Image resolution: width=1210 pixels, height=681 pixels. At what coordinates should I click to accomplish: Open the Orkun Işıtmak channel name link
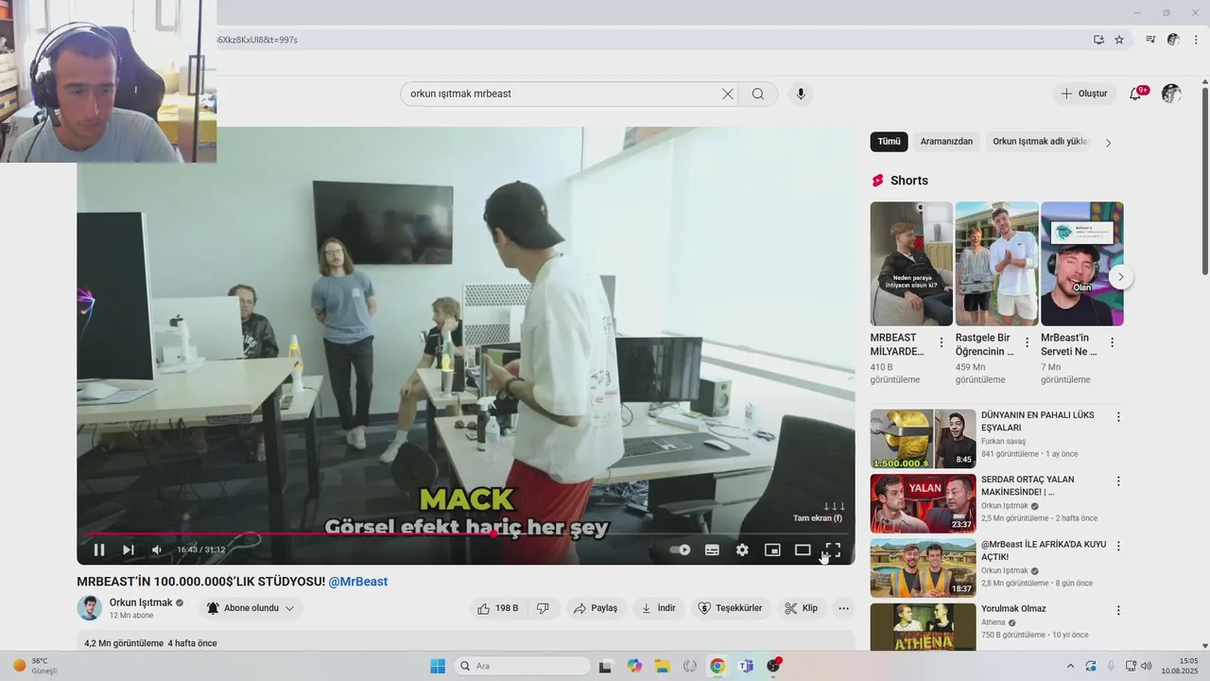tap(141, 602)
